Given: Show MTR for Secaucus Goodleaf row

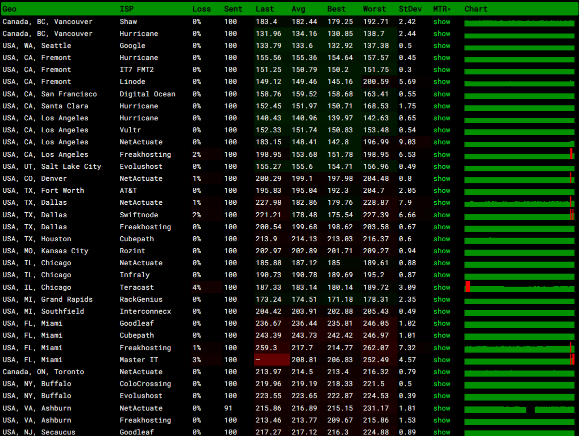Looking at the screenshot, I should point(441,432).
